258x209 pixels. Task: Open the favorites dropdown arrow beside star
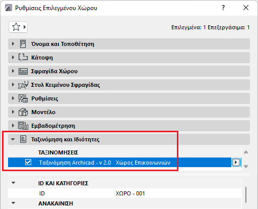click(x=25, y=27)
